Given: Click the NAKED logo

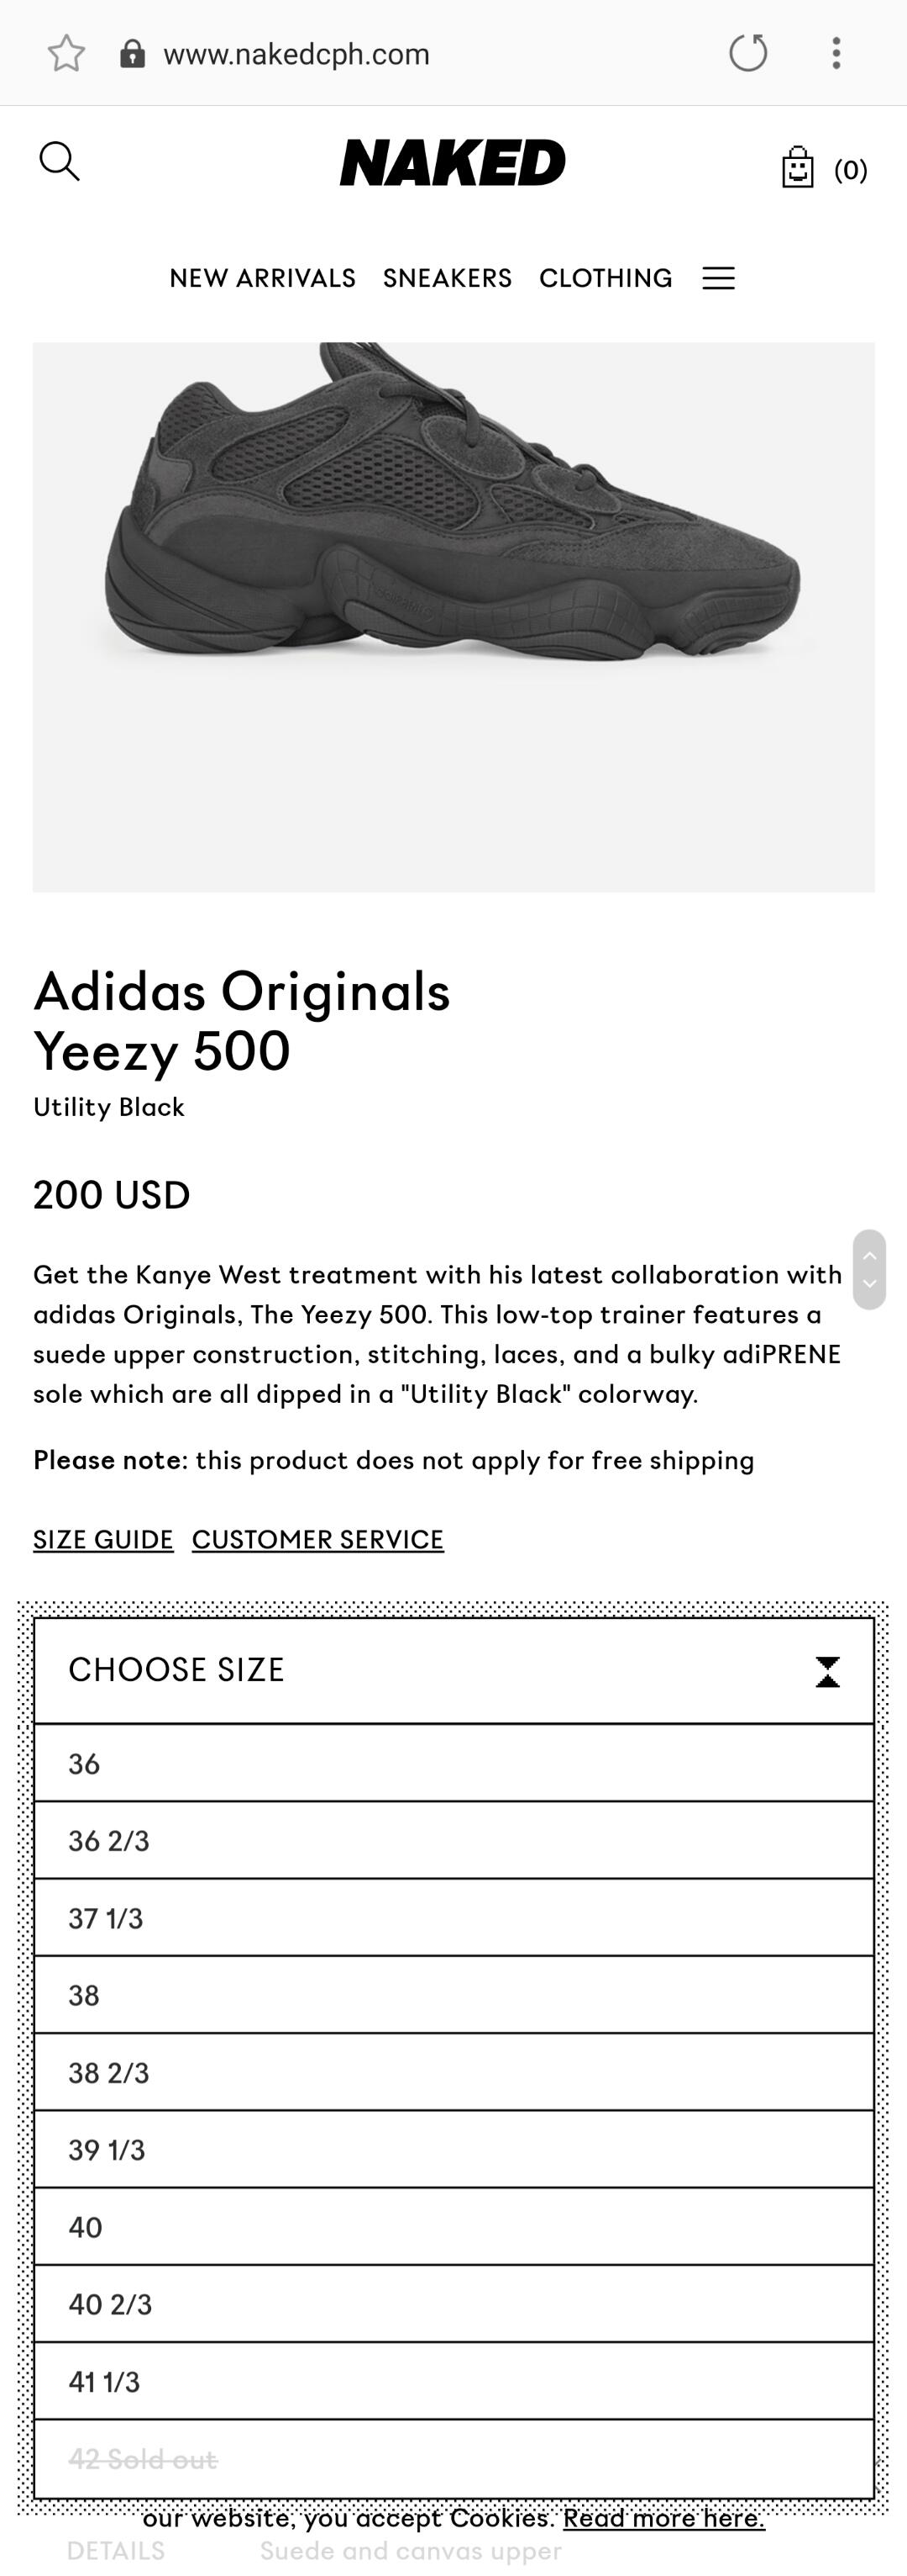Looking at the screenshot, I should (453, 162).
